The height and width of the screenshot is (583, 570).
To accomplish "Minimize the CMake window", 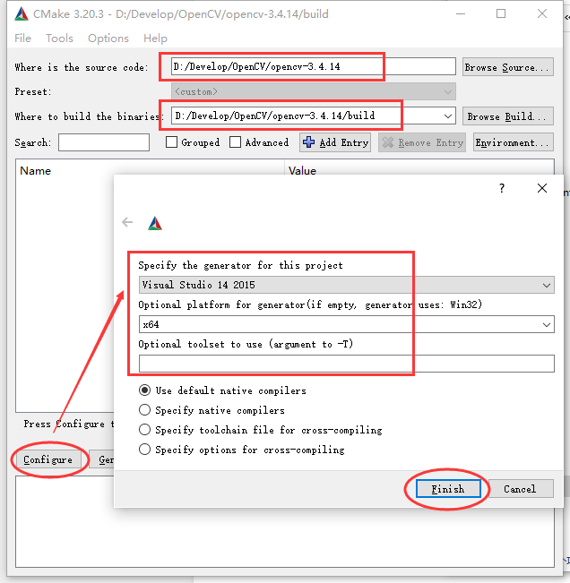I will 461,14.
